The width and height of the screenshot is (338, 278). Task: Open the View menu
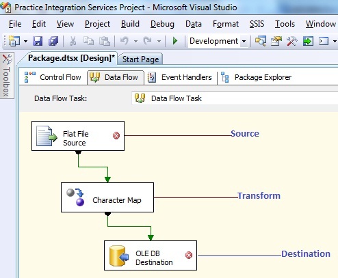click(65, 24)
